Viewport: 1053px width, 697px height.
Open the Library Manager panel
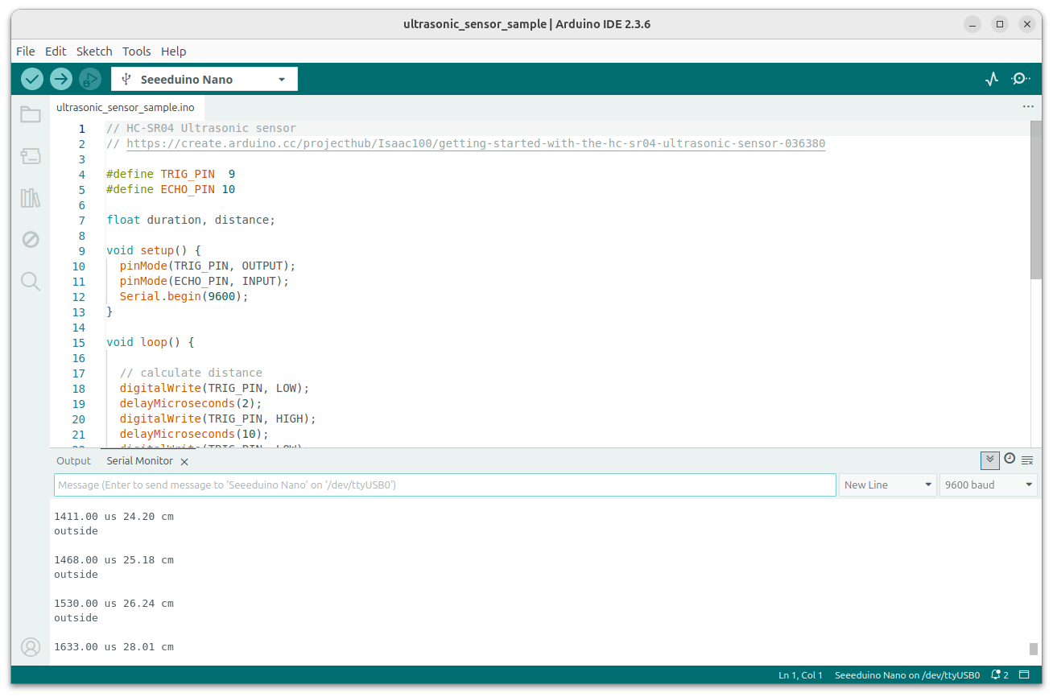click(x=31, y=197)
